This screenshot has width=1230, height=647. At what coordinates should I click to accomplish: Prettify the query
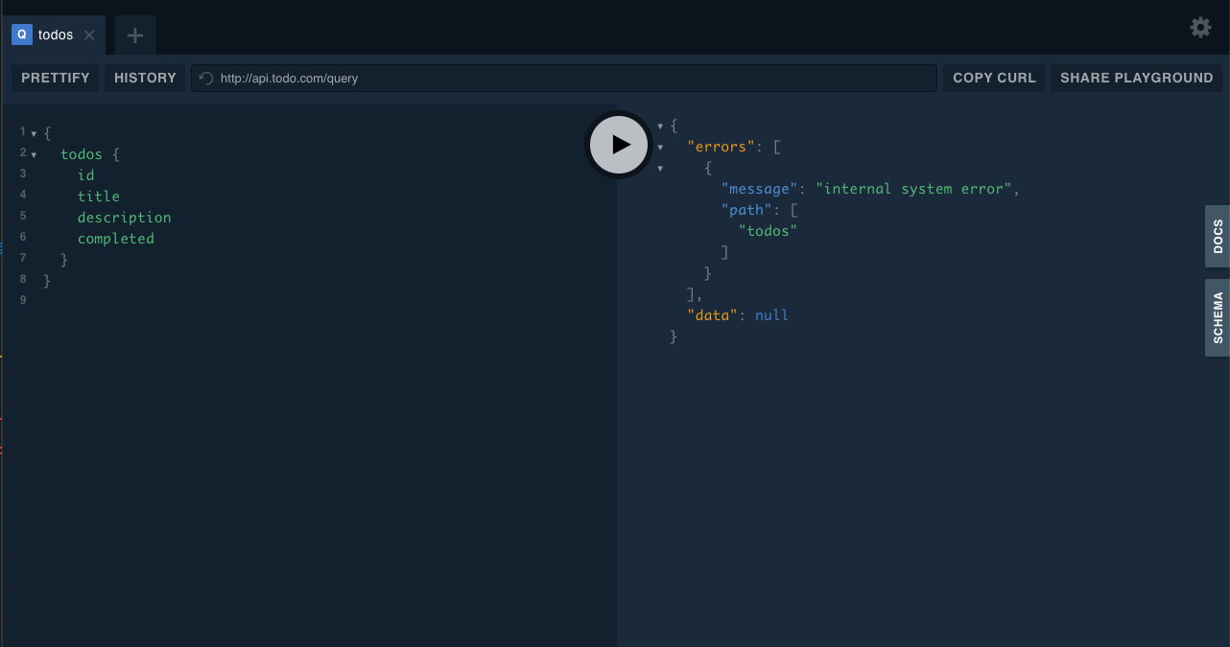click(55, 78)
